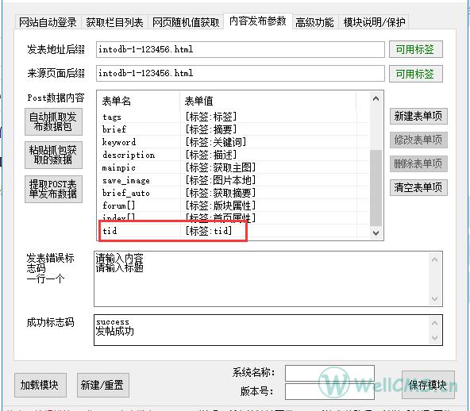Click the 清空表单项 button
Viewport: 470px width, 411px height.
418,187
